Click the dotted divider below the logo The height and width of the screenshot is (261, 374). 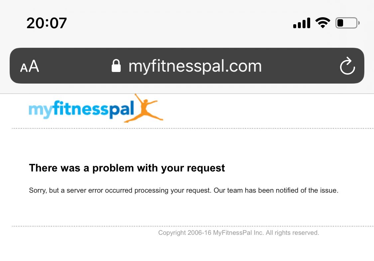(193, 128)
